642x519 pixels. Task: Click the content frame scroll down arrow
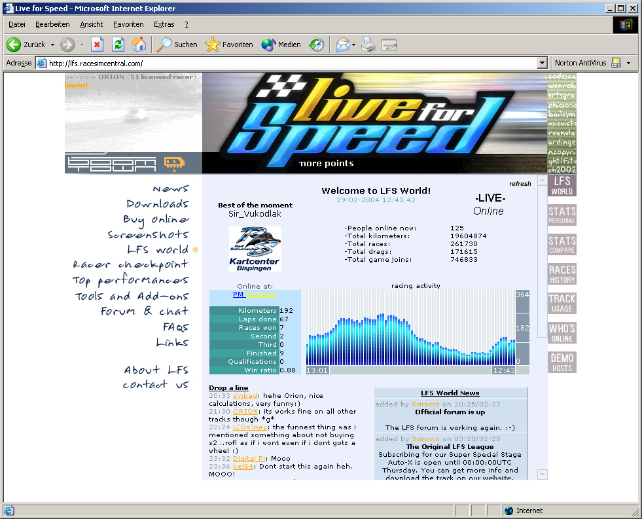tap(542, 474)
